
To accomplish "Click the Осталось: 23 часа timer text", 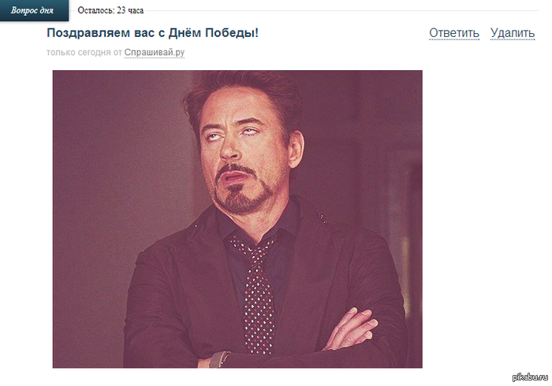I will 110,10.
